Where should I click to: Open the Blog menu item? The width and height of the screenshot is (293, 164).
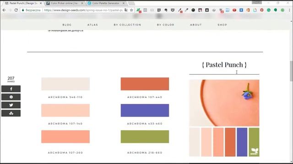pos(67,25)
